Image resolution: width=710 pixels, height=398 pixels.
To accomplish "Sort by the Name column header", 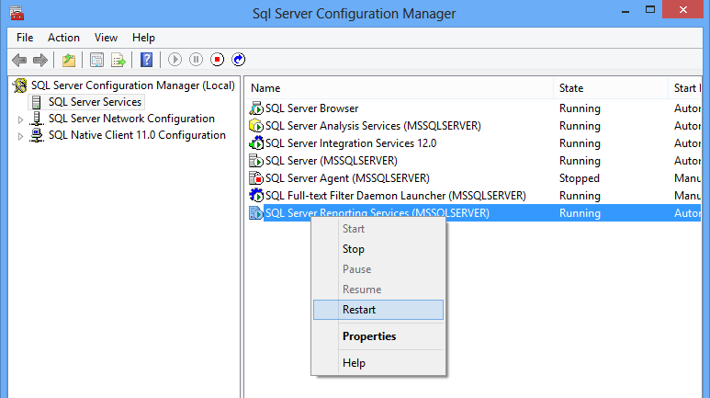I will (x=400, y=88).
